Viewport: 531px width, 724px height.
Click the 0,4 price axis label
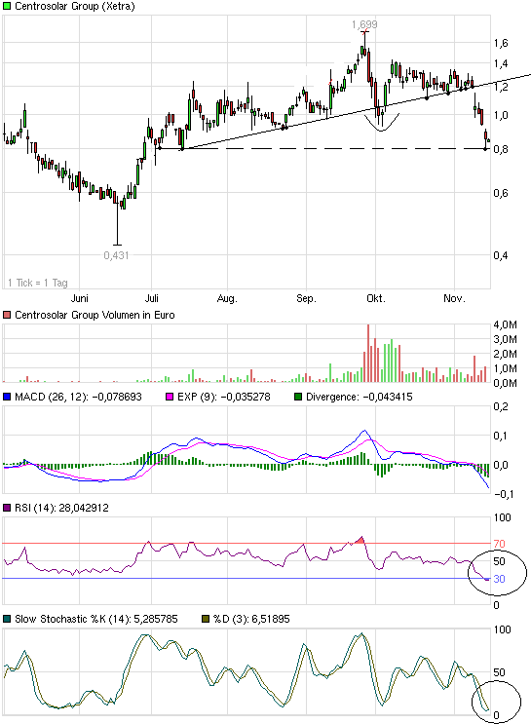point(501,255)
